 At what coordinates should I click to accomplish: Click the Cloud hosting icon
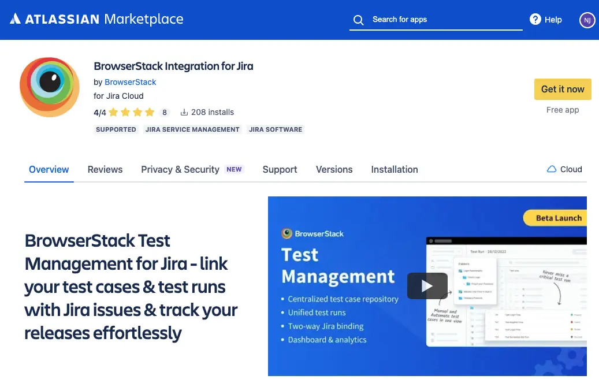tap(552, 169)
